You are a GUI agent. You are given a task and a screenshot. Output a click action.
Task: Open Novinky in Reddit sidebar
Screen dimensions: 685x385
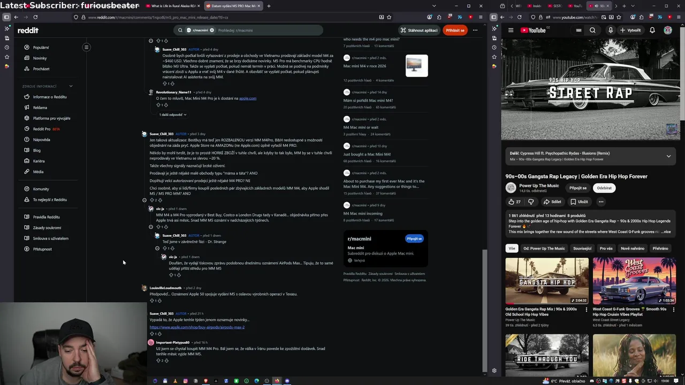point(40,58)
